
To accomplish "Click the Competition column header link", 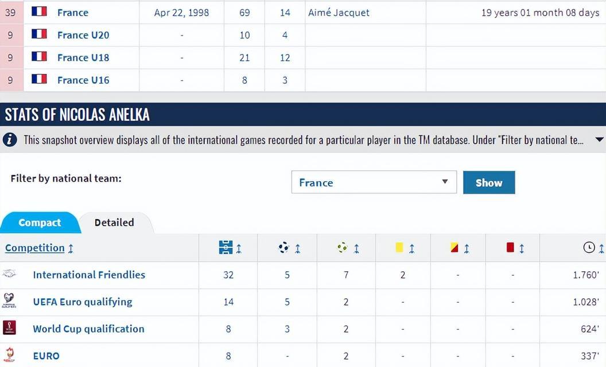I will pyautogui.click(x=35, y=248).
